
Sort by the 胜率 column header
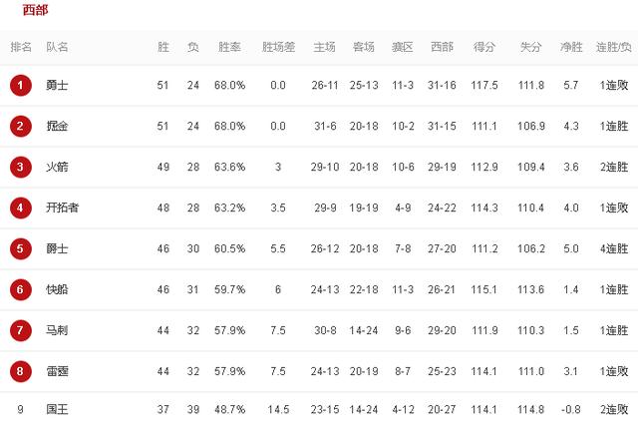229,47
